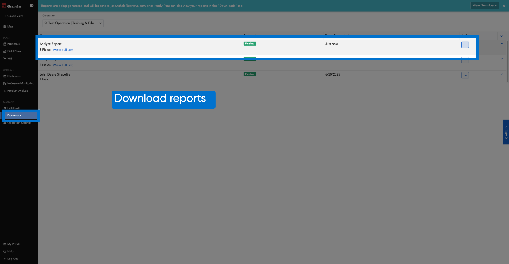
Task: Expand the John Deere Shapefile row
Action: [x=502, y=74]
